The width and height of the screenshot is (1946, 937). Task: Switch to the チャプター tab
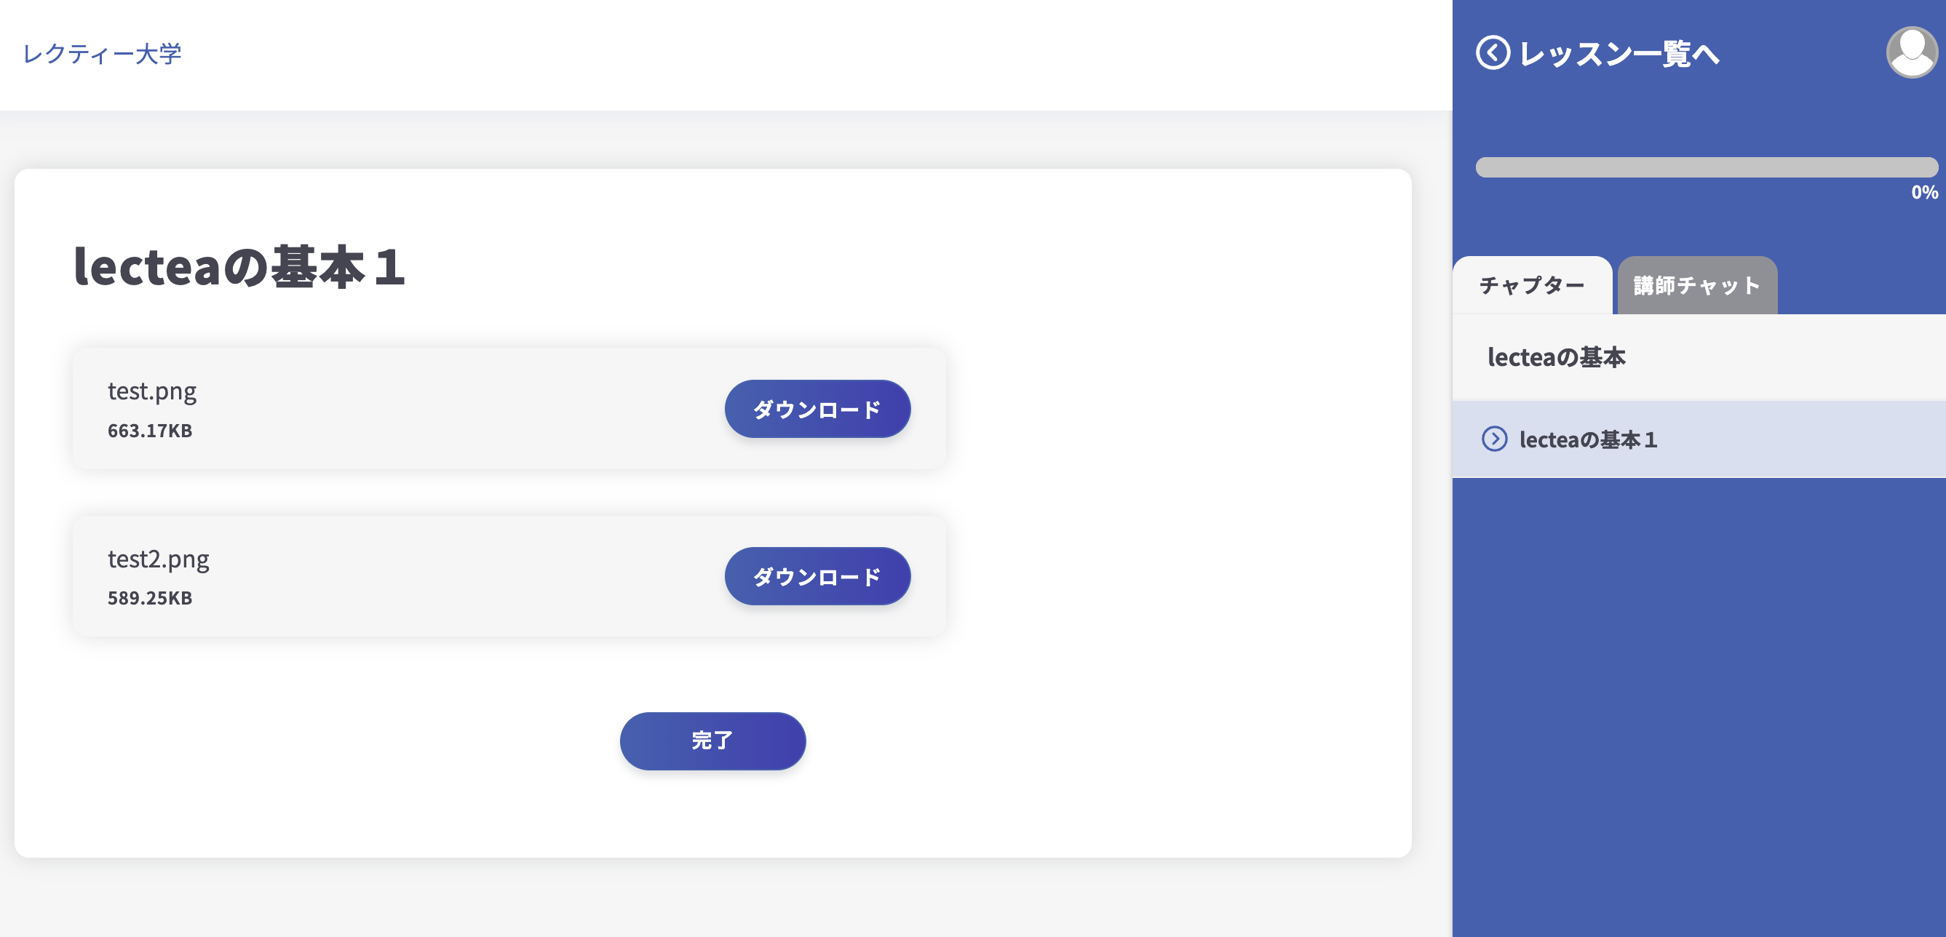(1532, 284)
